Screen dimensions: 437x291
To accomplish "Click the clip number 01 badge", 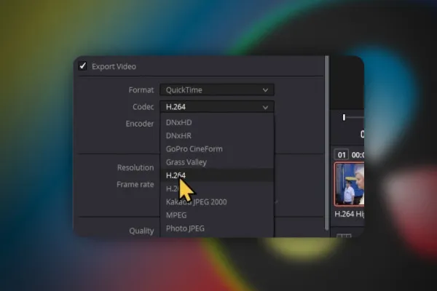I will click(342, 155).
